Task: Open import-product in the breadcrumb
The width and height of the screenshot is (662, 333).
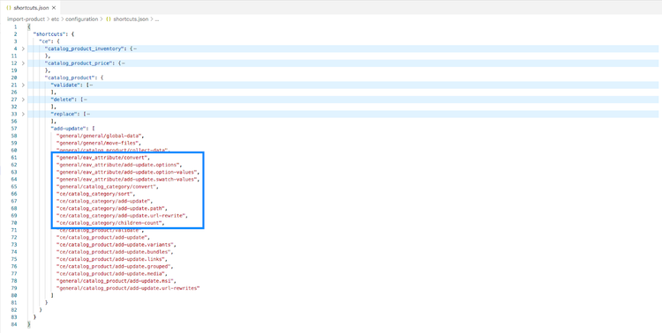Action: coord(26,19)
